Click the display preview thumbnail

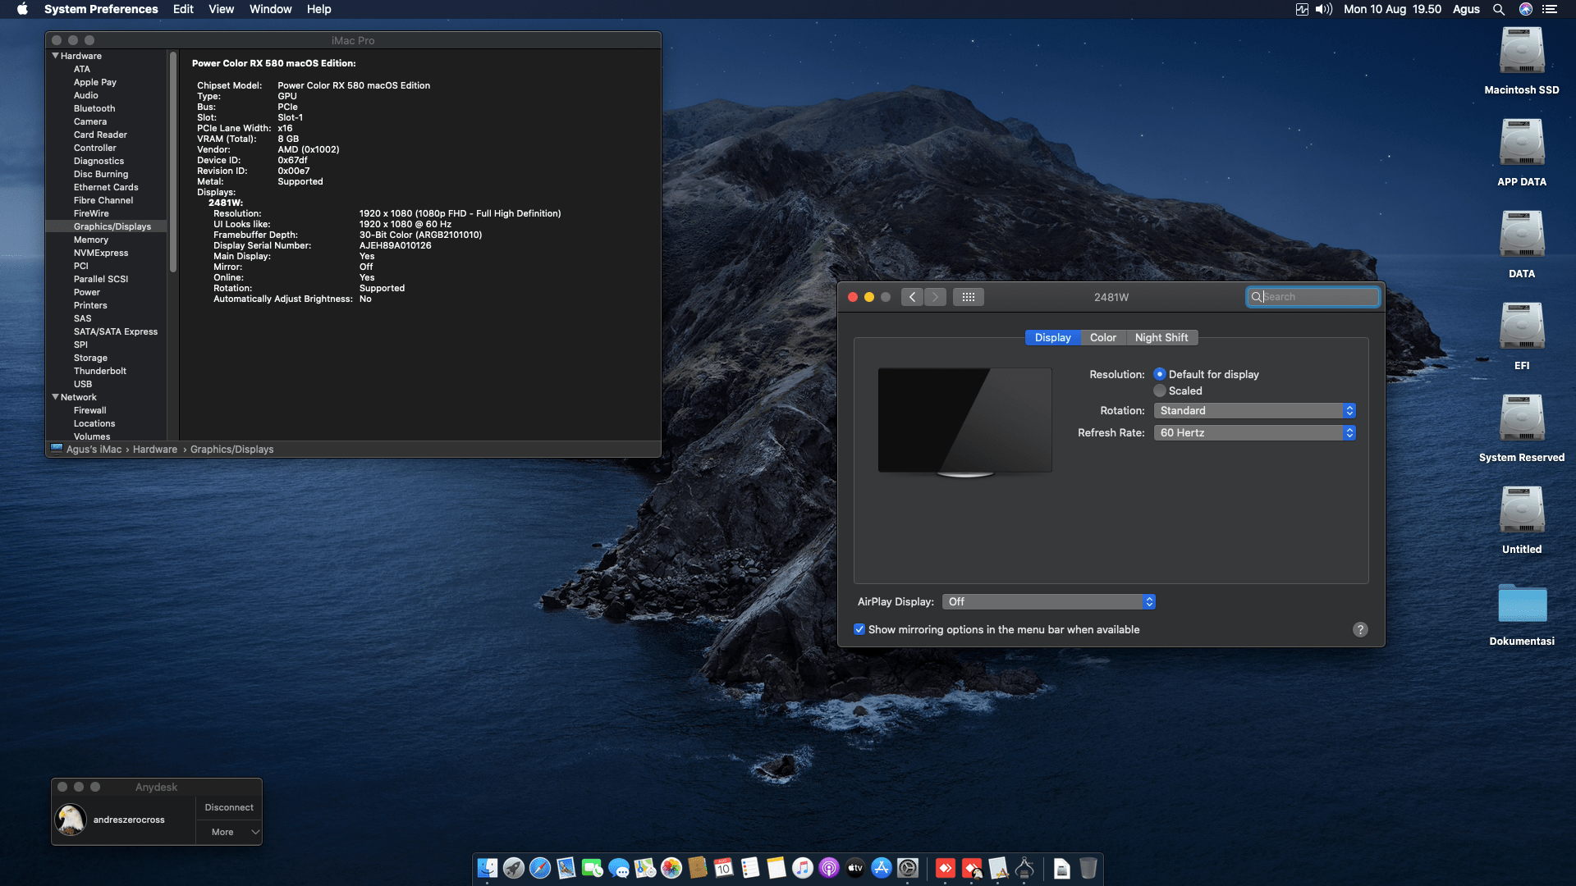[964, 422]
